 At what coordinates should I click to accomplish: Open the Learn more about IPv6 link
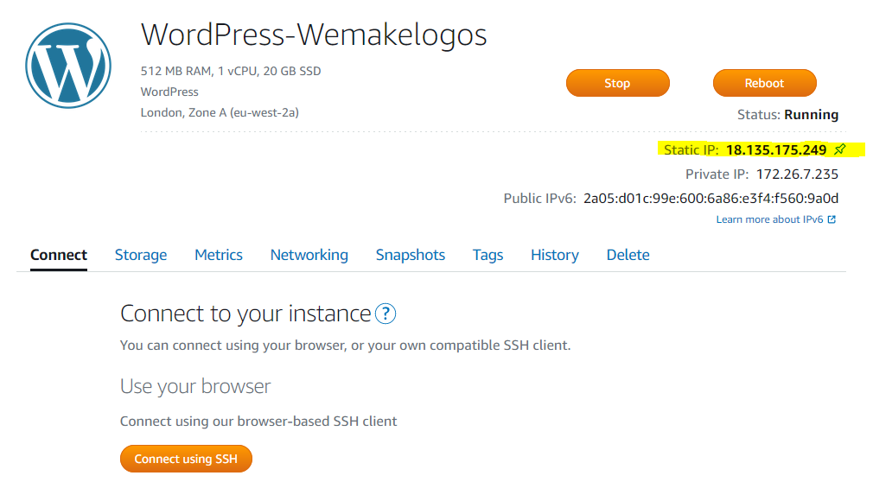coord(775,219)
